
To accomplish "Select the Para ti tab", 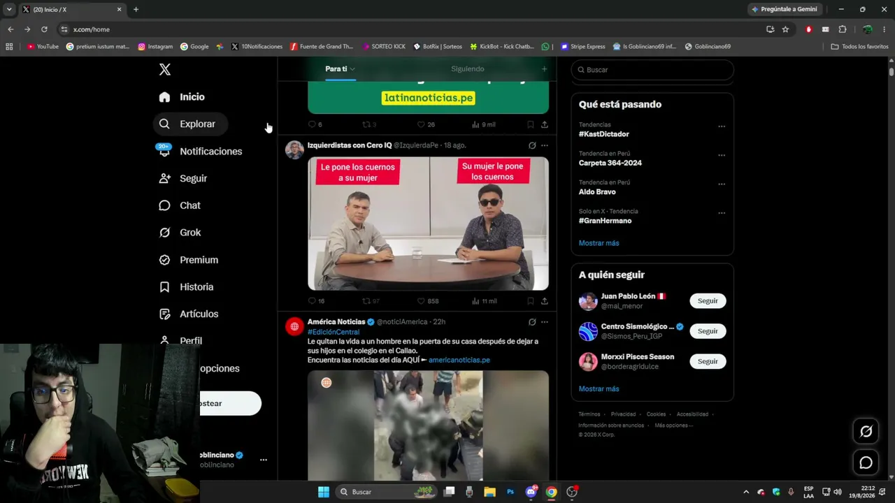I will click(341, 69).
